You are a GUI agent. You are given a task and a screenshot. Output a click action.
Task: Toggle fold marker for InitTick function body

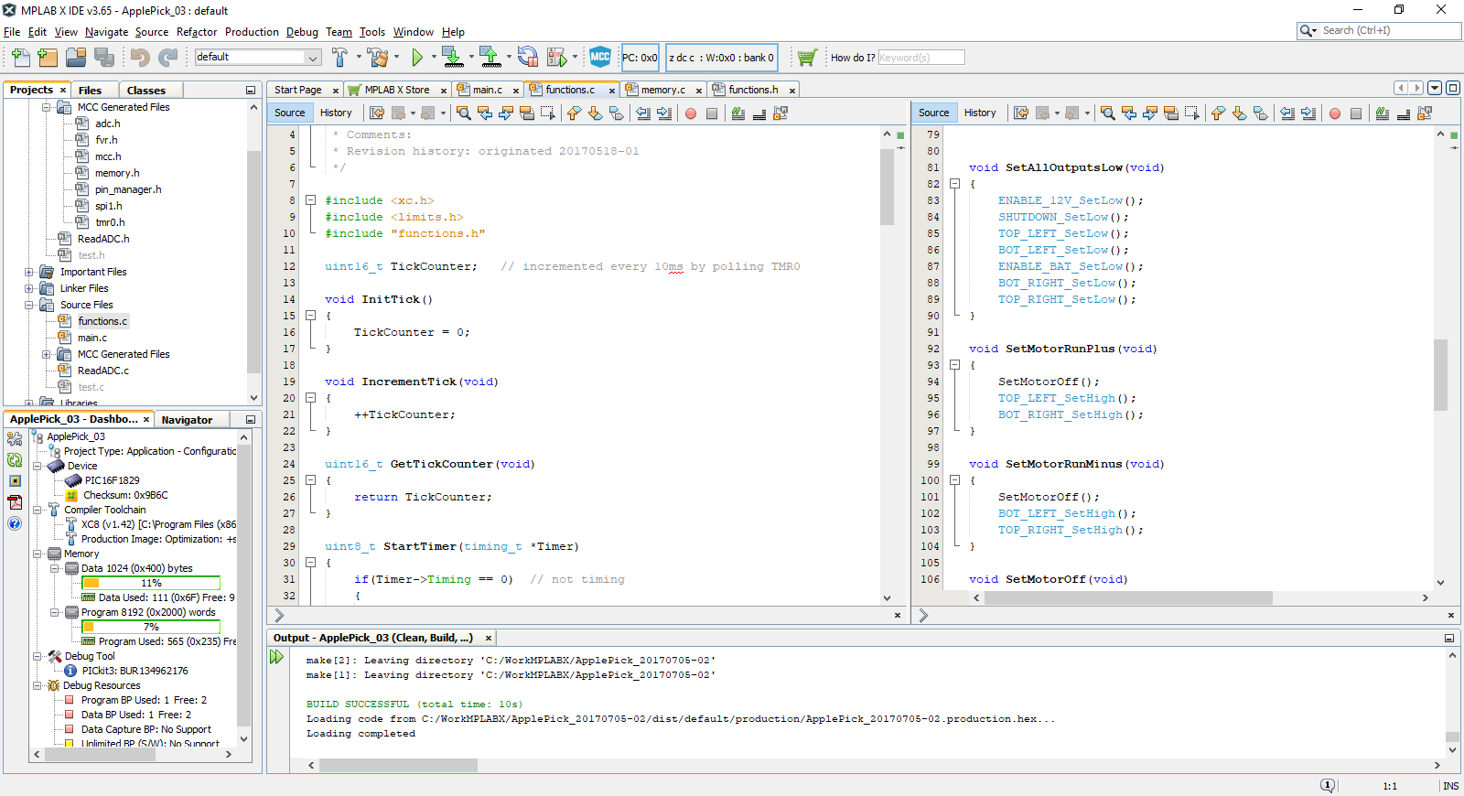click(x=310, y=316)
